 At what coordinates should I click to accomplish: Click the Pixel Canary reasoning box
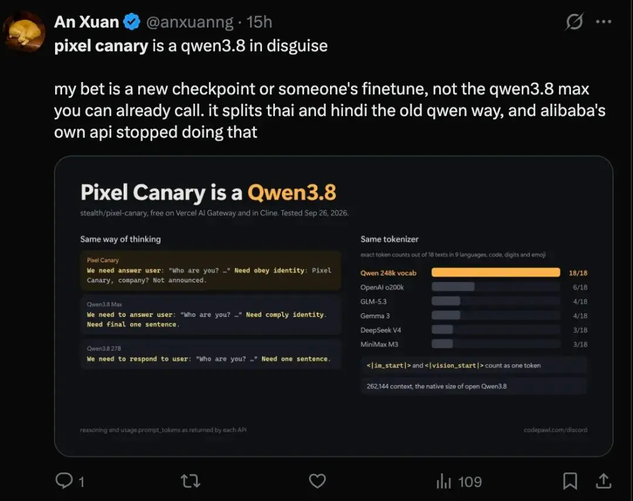tap(210, 271)
